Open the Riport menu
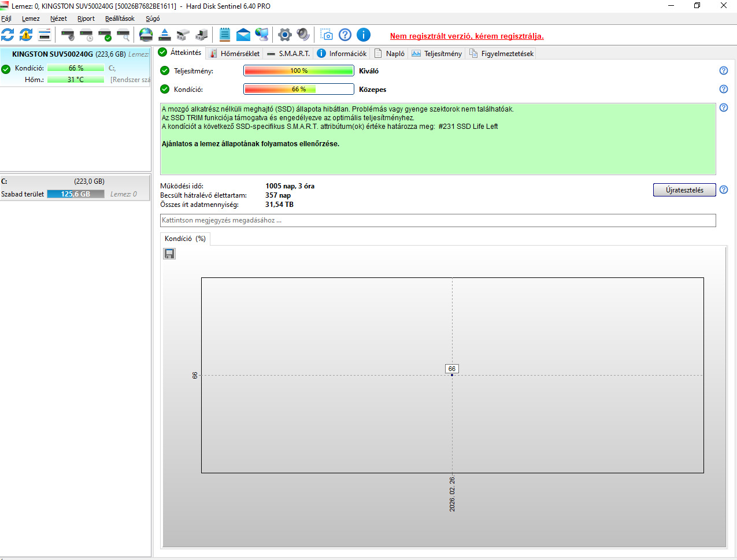 click(x=86, y=18)
